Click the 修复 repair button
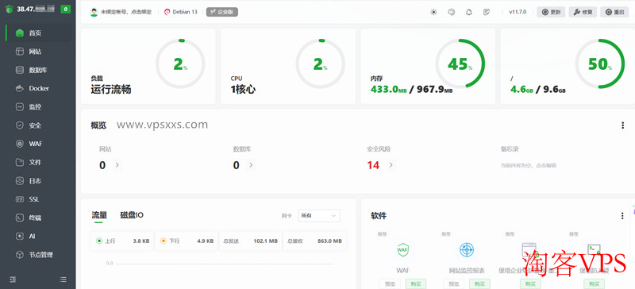The width and height of the screenshot is (635, 289). 583,12
